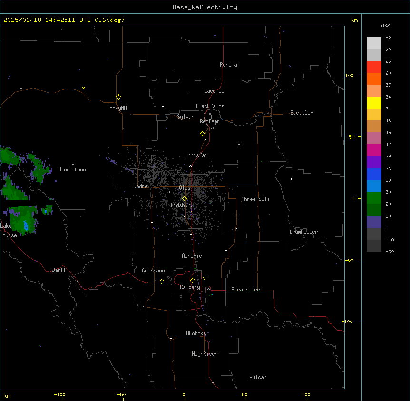Pick the magenta swatch between 42 and 39 dBZ
This screenshot has width=410, height=401.
pos(374,150)
